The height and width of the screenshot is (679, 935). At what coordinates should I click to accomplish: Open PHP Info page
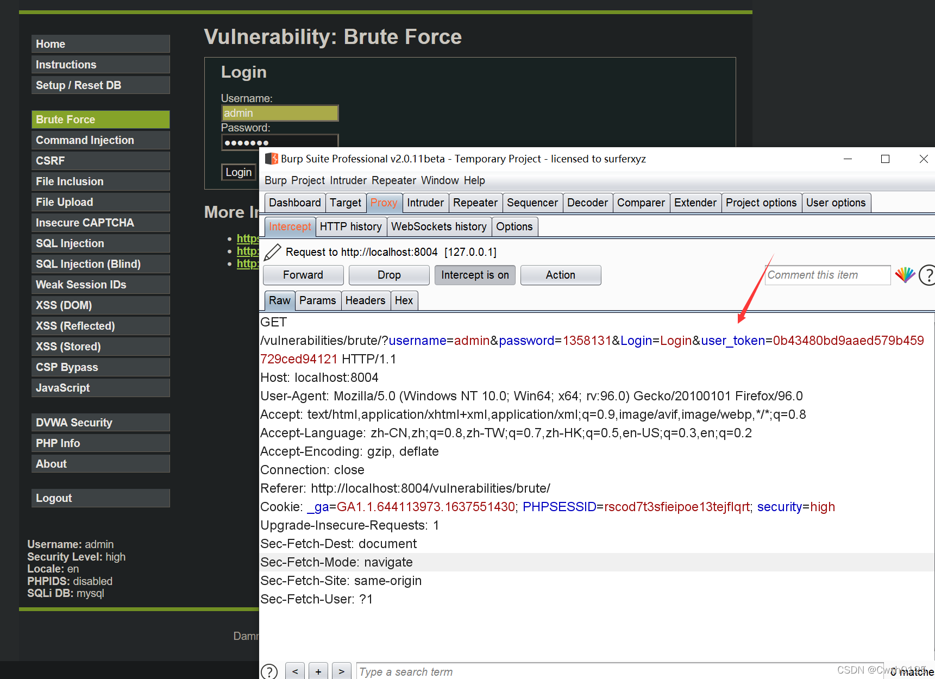click(x=101, y=443)
